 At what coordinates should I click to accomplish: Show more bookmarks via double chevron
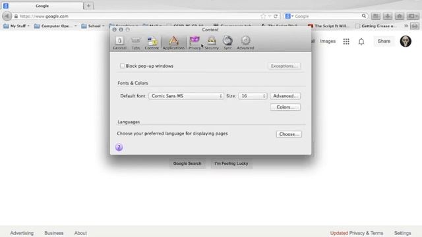[406, 26]
